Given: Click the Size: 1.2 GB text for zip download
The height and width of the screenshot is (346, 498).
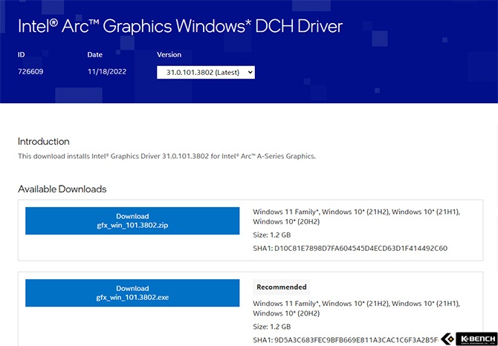Looking at the screenshot, I should (272, 235).
